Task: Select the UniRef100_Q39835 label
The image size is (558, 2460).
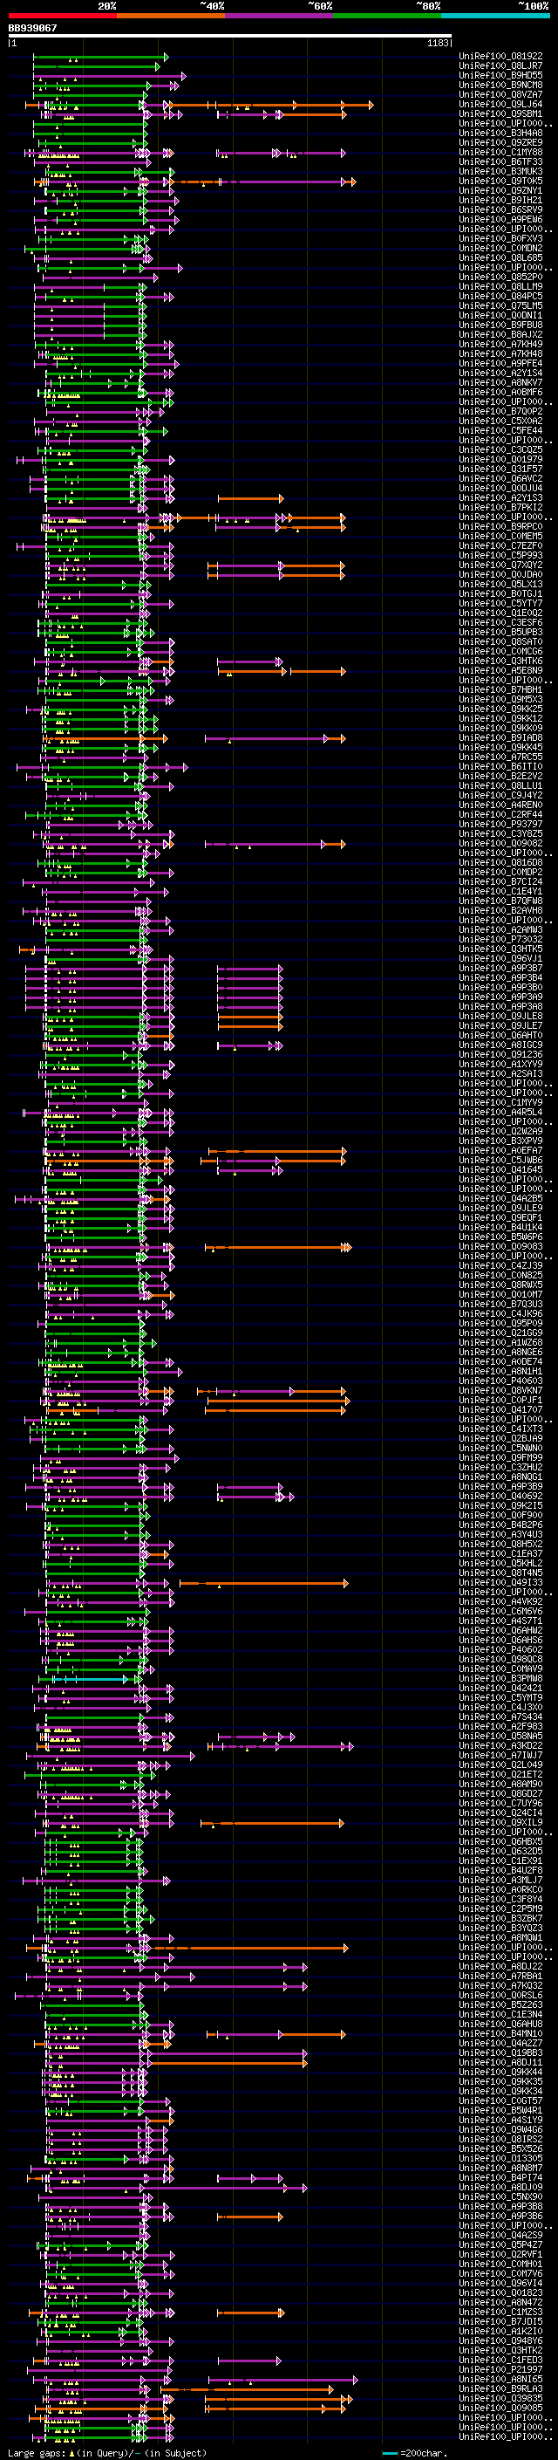Action: 500,2398
